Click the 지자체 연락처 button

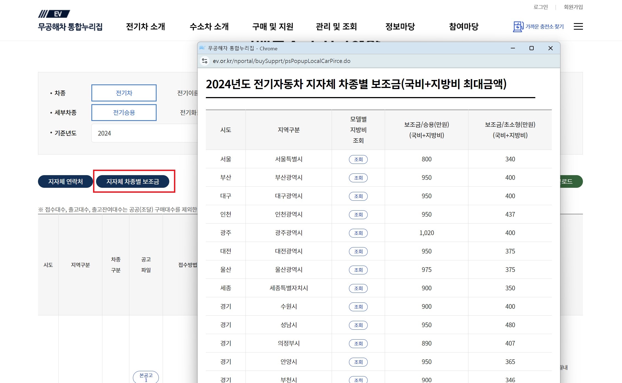click(x=66, y=181)
